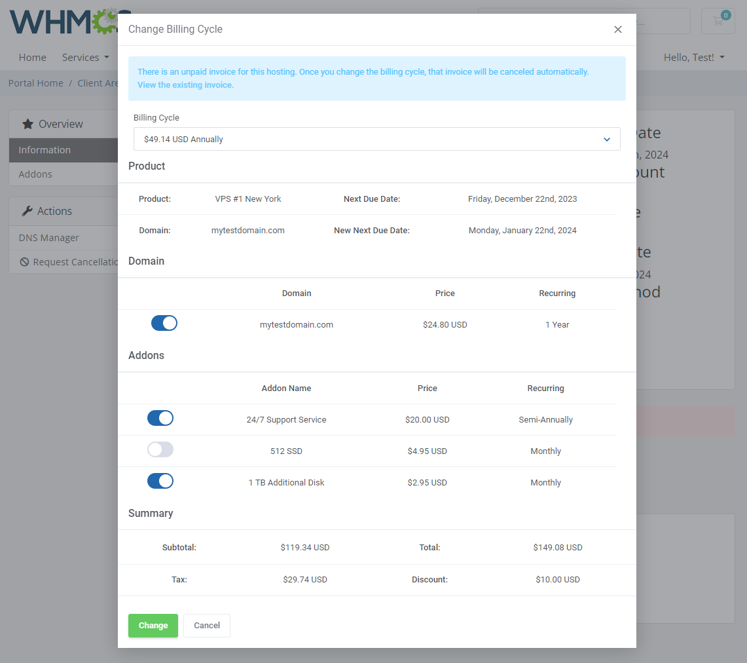
Task: Click Cancel to dismiss the billing change
Action: point(206,625)
